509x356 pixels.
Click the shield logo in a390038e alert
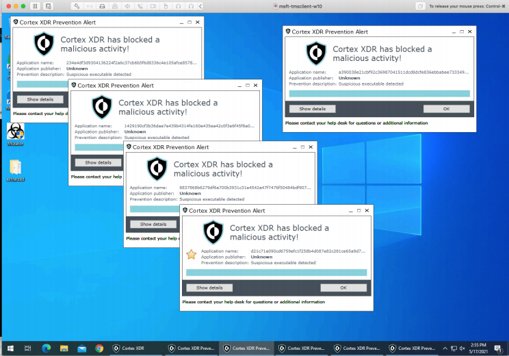(x=316, y=53)
